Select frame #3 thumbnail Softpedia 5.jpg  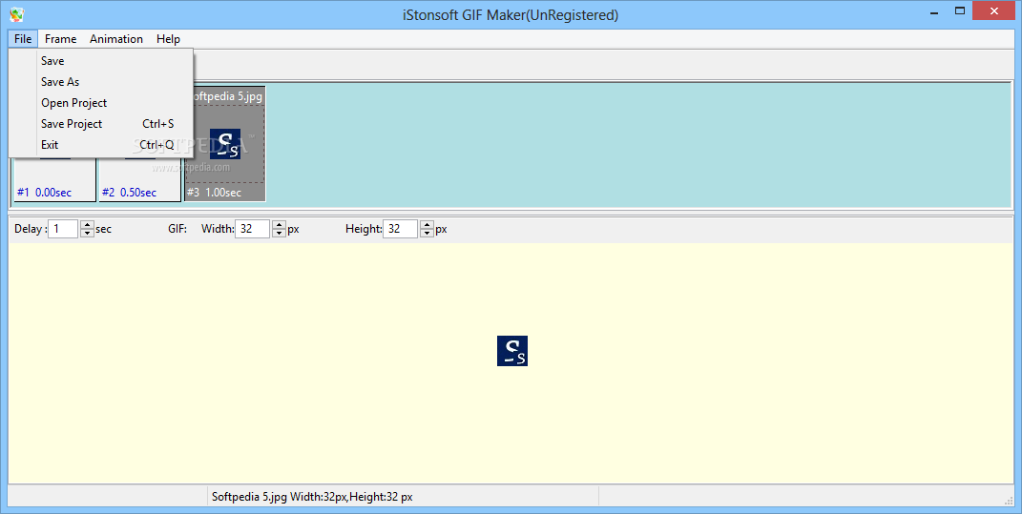click(225, 144)
